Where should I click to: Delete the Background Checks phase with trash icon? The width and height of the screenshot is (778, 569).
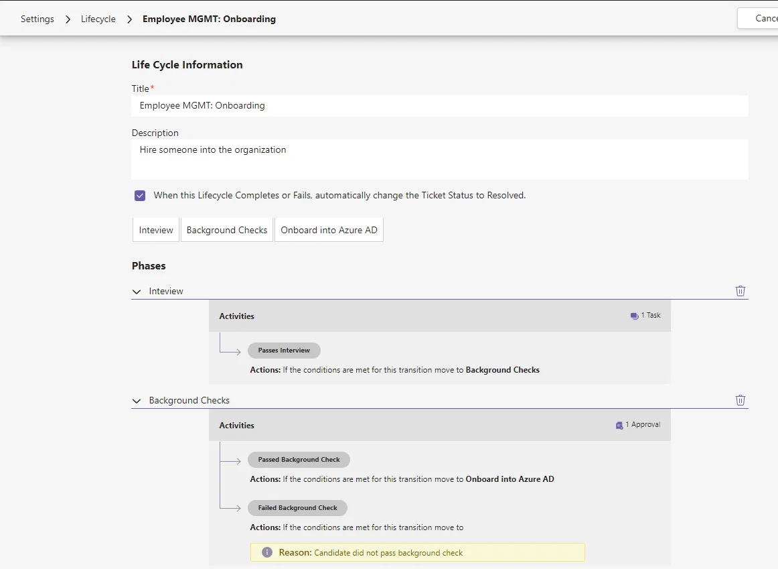[741, 400]
